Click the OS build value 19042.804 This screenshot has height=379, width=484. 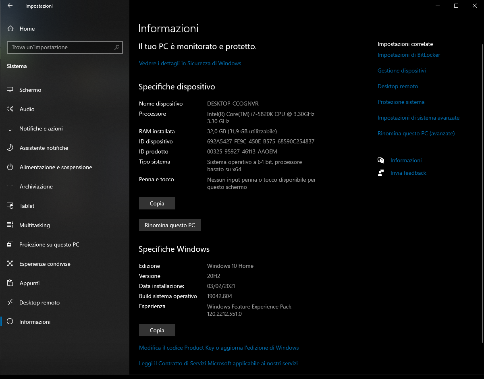220,296
